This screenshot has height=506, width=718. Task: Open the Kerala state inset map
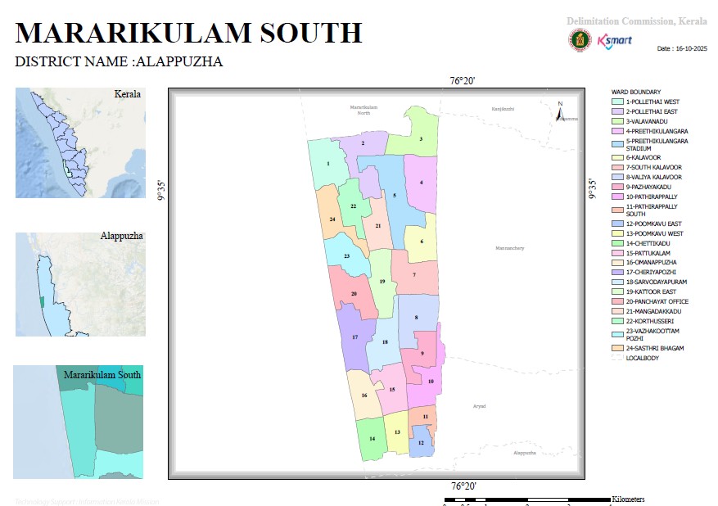[x=80, y=142]
